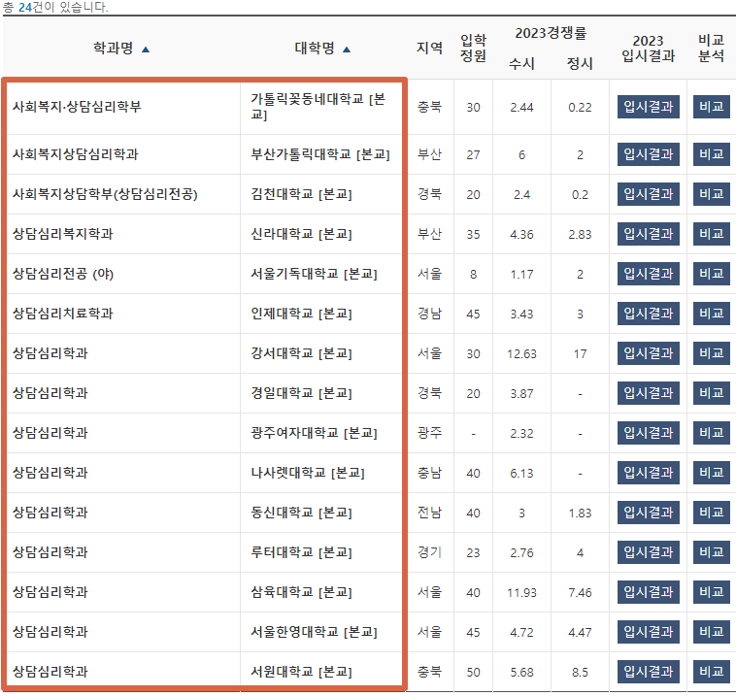Sort by 대학명 using the arrow icon

coord(347,50)
